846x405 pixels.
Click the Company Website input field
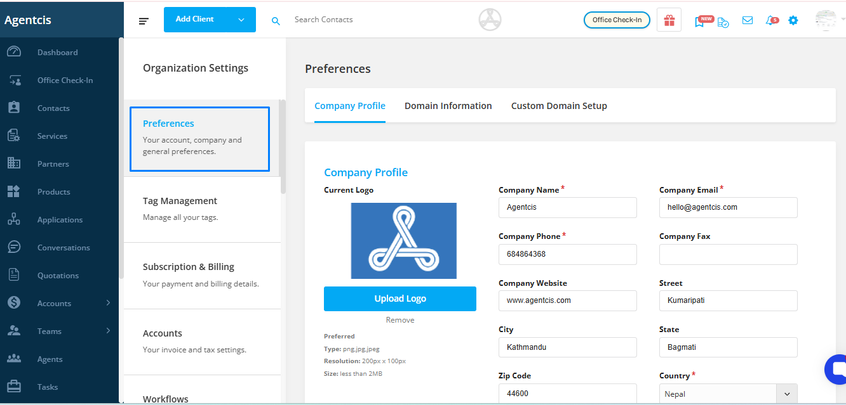[568, 300]
